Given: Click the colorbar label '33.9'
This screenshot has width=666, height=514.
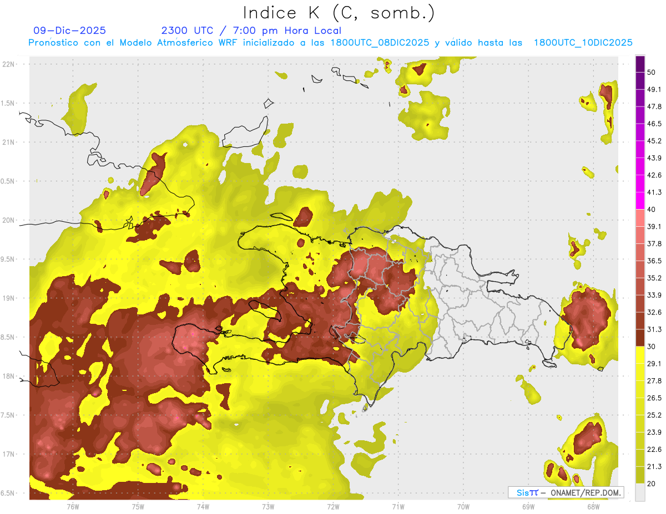Looking at the screenshot, I should [x=654, y=295].
